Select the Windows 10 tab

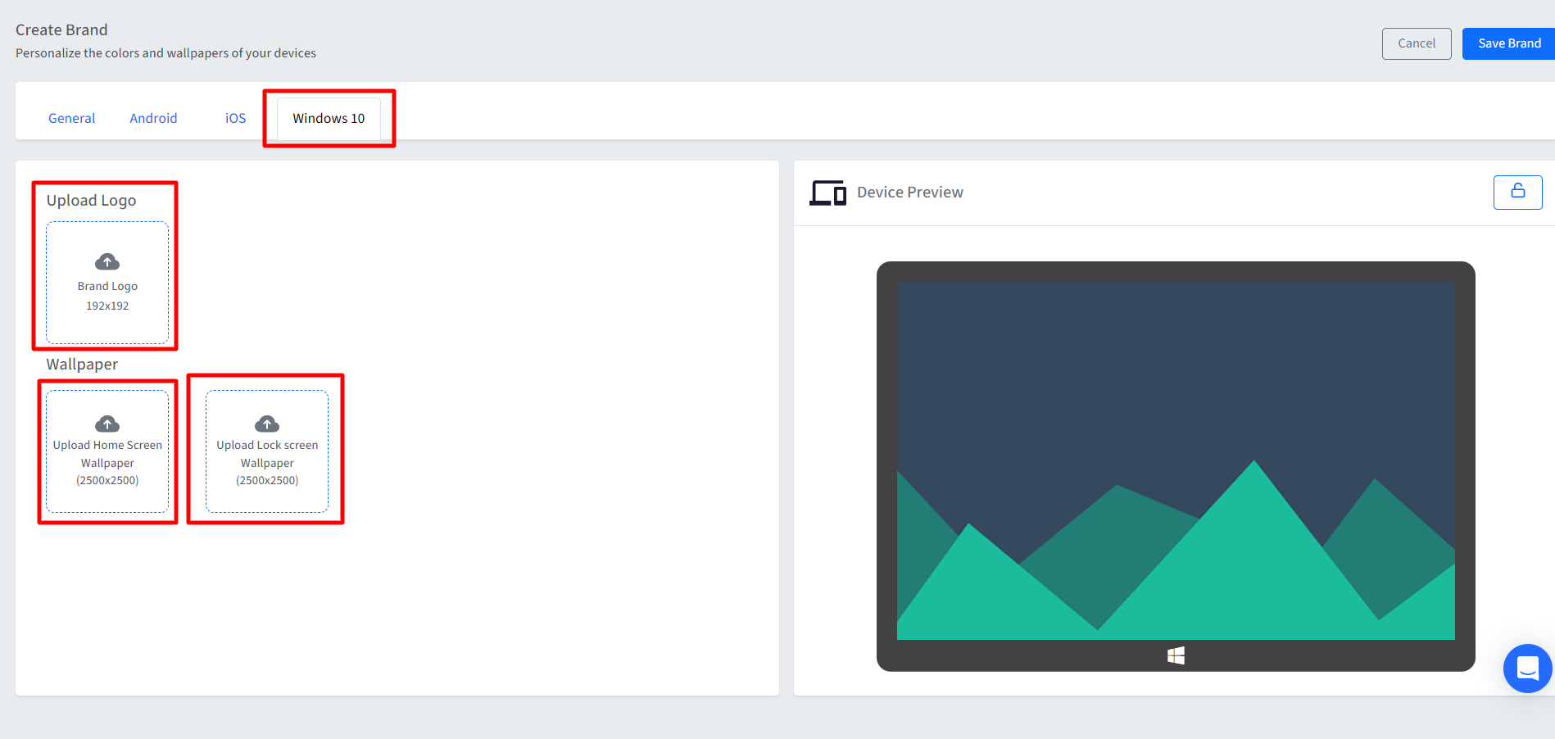click(329, 118)
